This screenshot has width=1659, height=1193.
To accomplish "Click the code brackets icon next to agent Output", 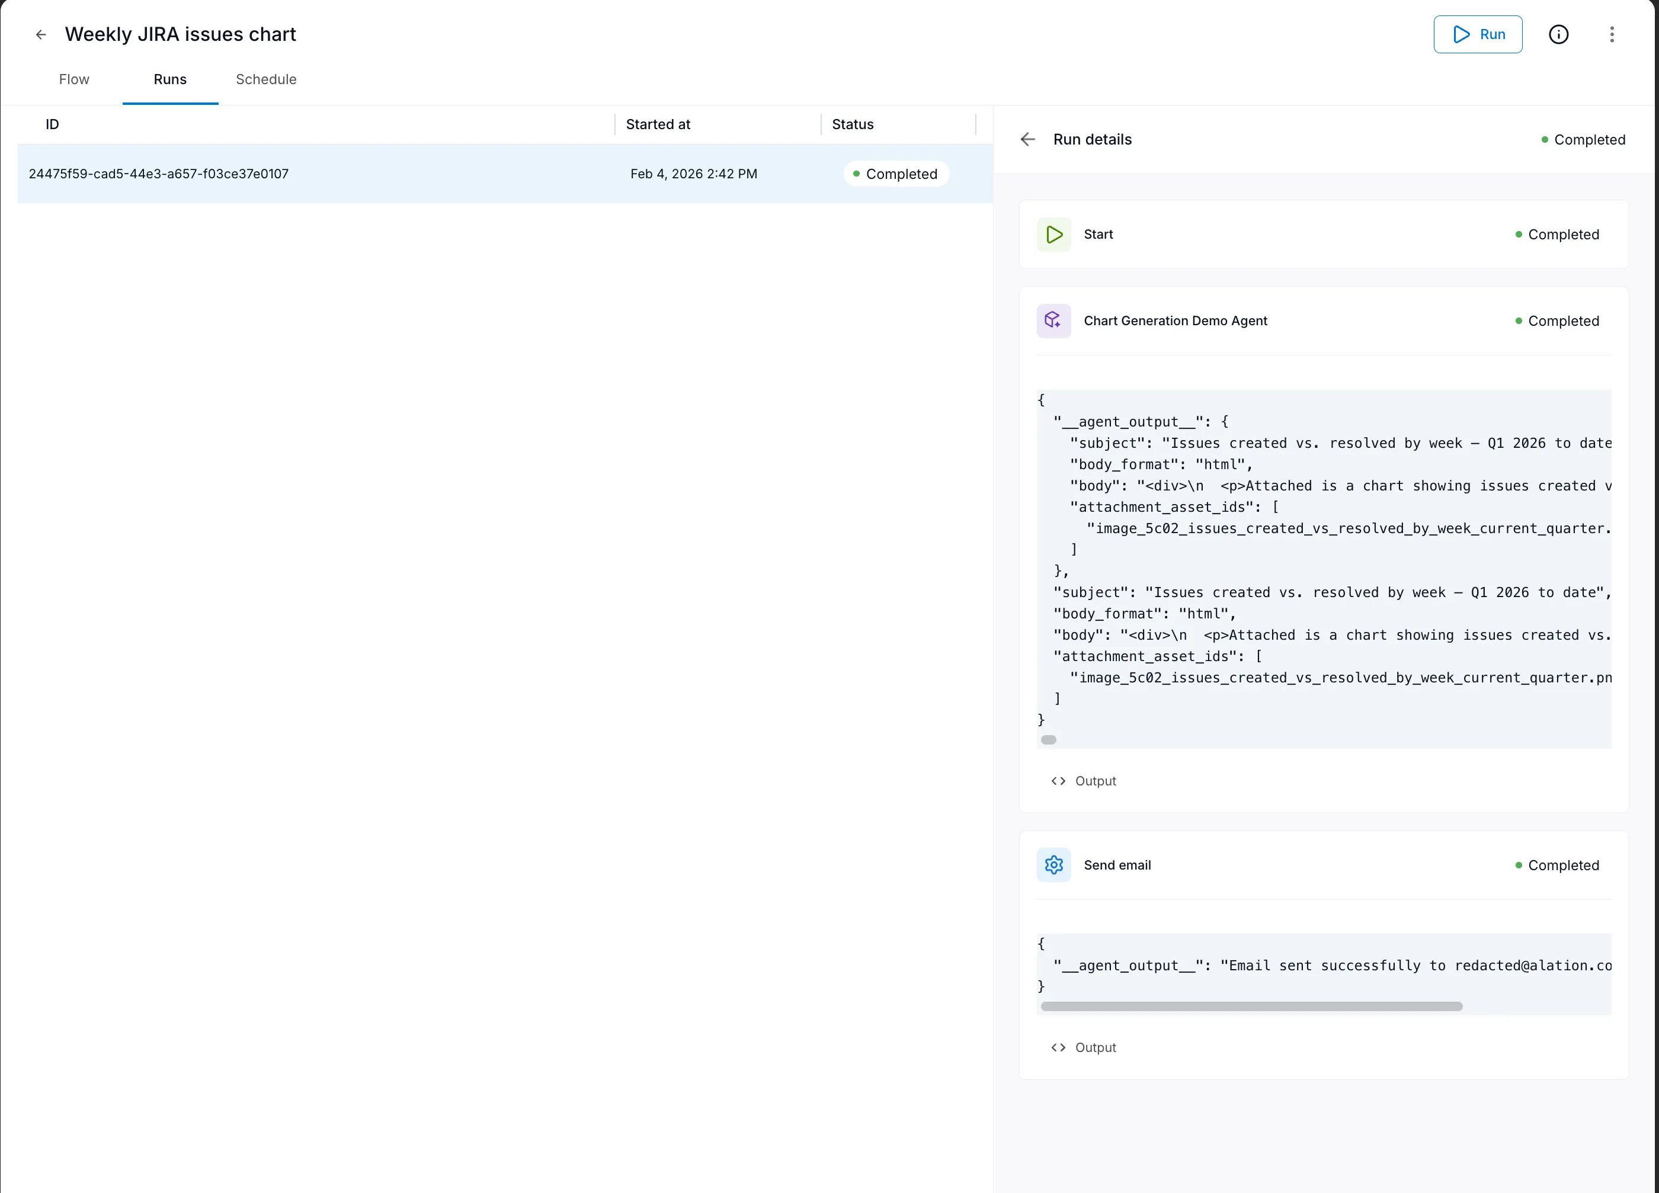I will [x=1058, y=781].
